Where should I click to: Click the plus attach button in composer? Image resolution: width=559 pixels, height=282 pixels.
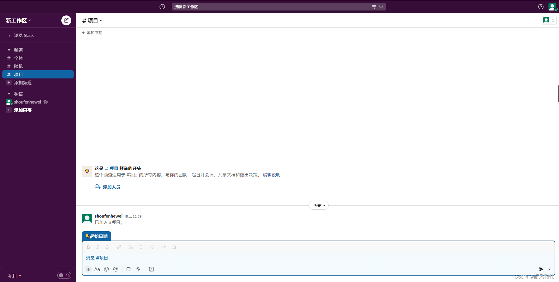tap(88, 269)
